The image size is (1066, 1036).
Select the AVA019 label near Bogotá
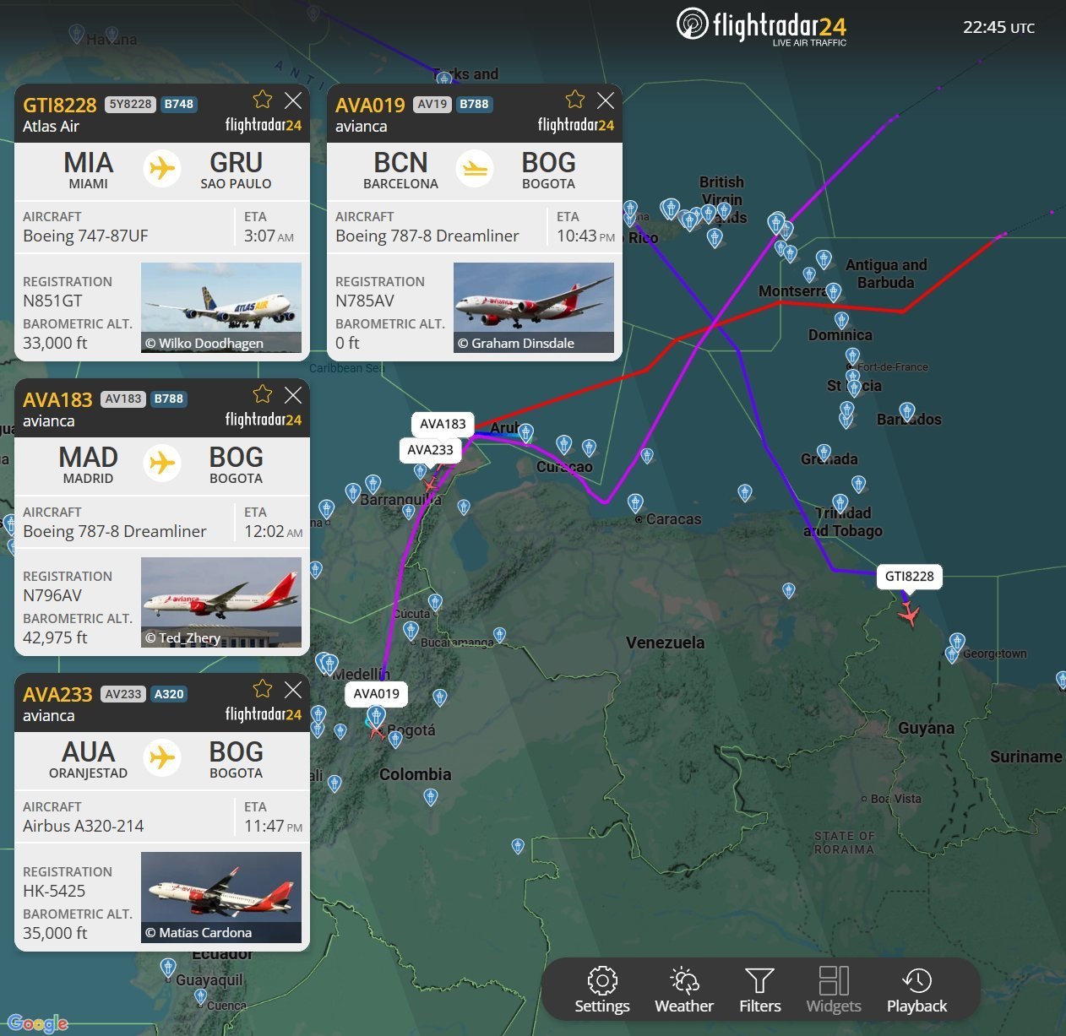376,694
